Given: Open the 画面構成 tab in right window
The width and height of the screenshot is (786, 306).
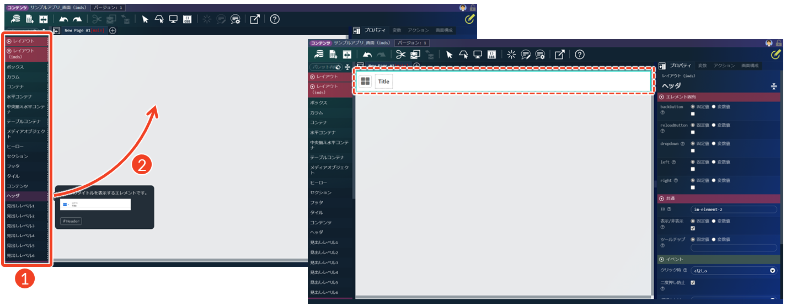Looking at the screenshot, I should pos(750,66).
